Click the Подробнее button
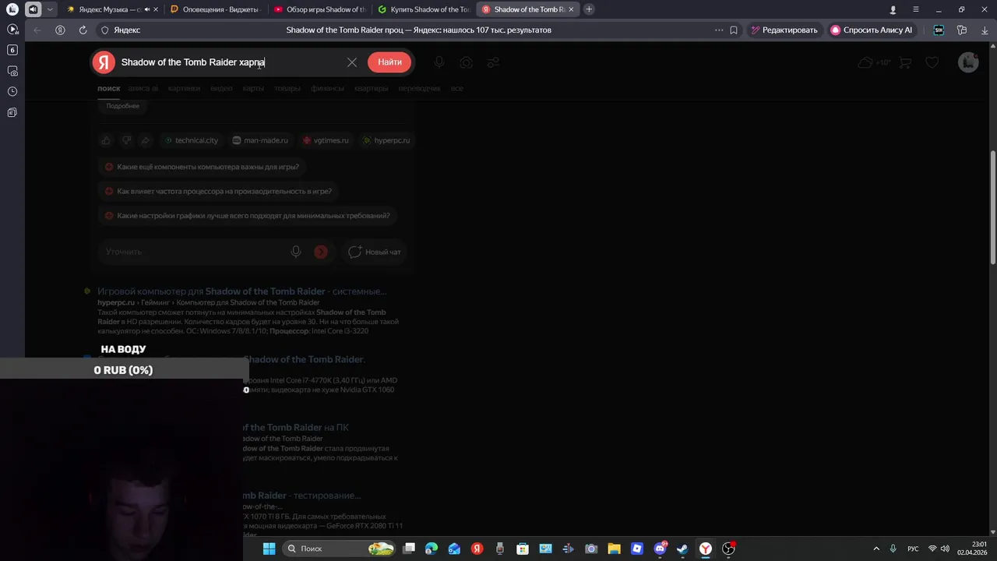Image resolution: width=997 pixels, height=561 pixels. (123, 106)
